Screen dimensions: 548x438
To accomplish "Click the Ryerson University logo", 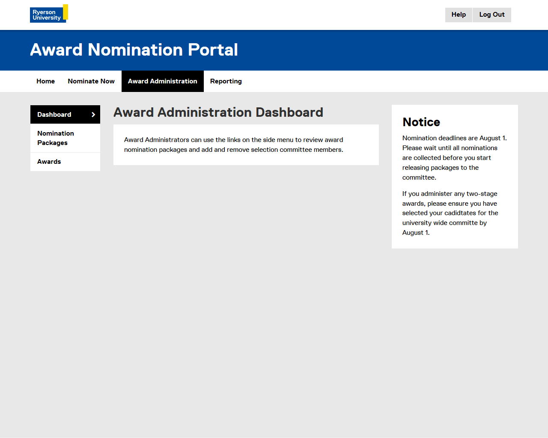I will tap(47, 15).
